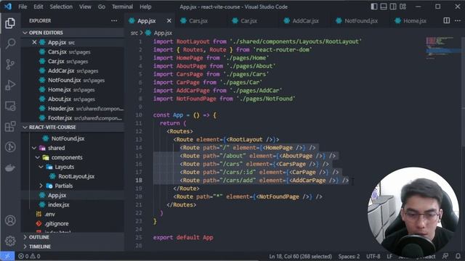465x261 pixels.
Task: Close the App.jsx editor tab
Action: [169, 21]
